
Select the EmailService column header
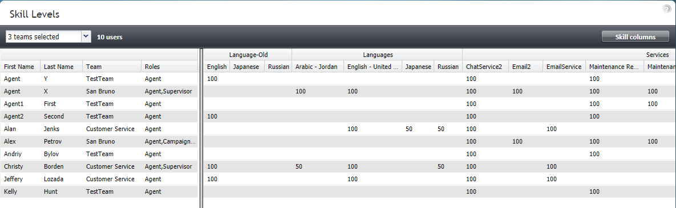pyautogui.click(x=564, y=67)
